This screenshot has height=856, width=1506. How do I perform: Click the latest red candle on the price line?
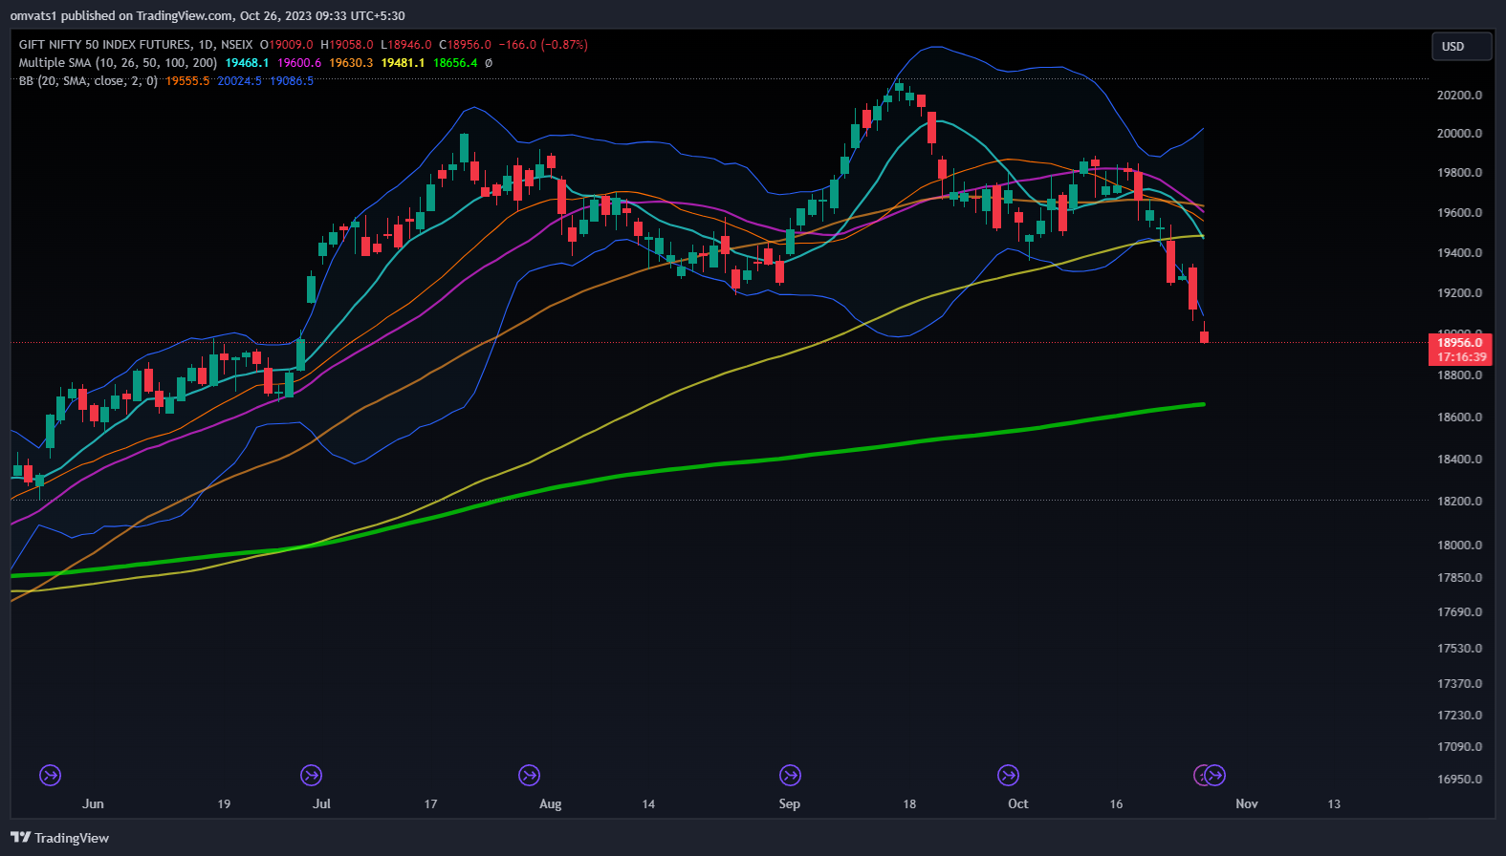[1205, 336]
